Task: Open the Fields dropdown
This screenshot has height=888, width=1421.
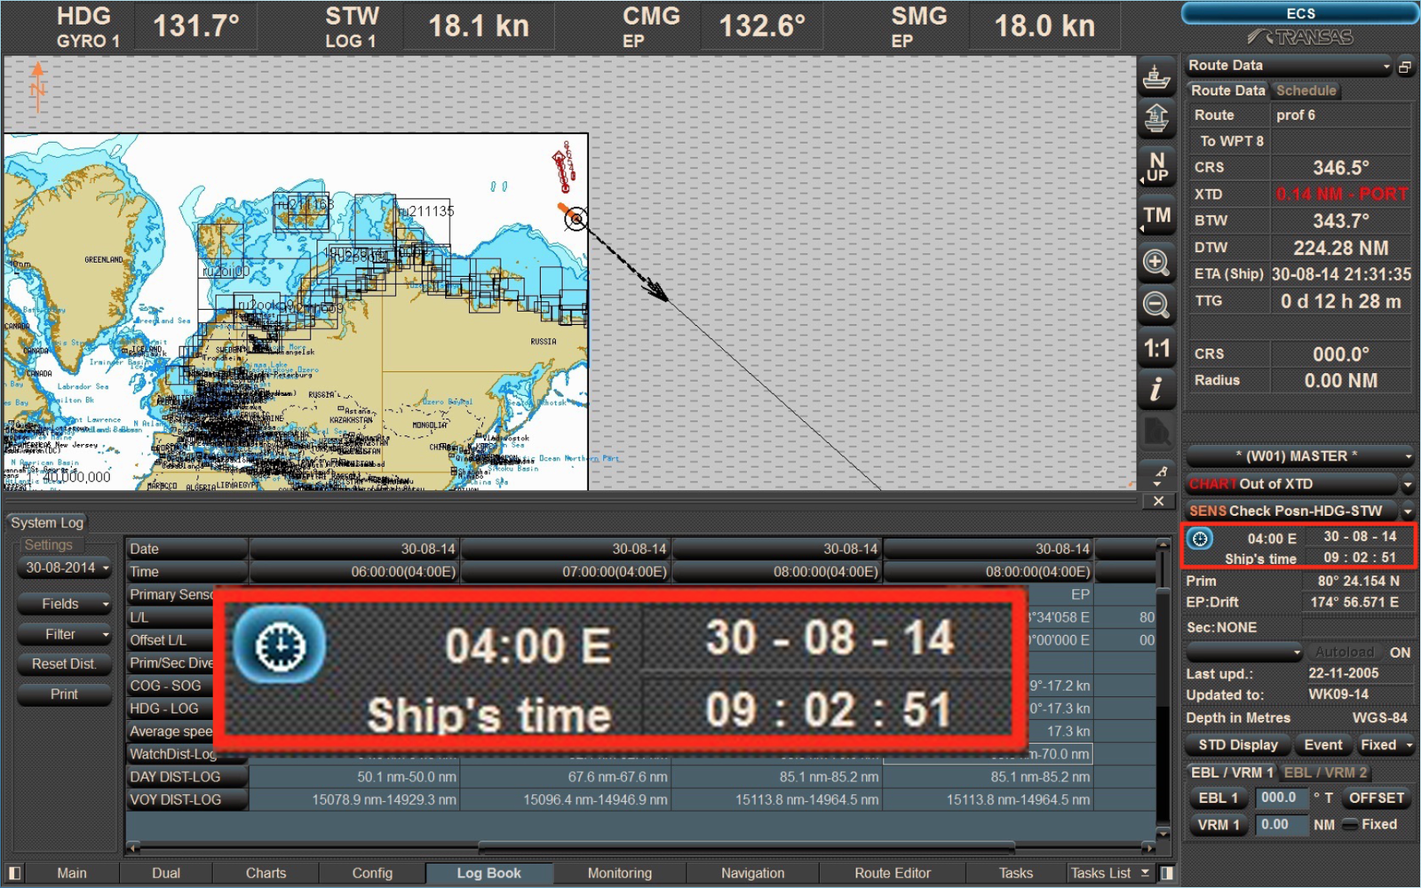Action: 65,604
